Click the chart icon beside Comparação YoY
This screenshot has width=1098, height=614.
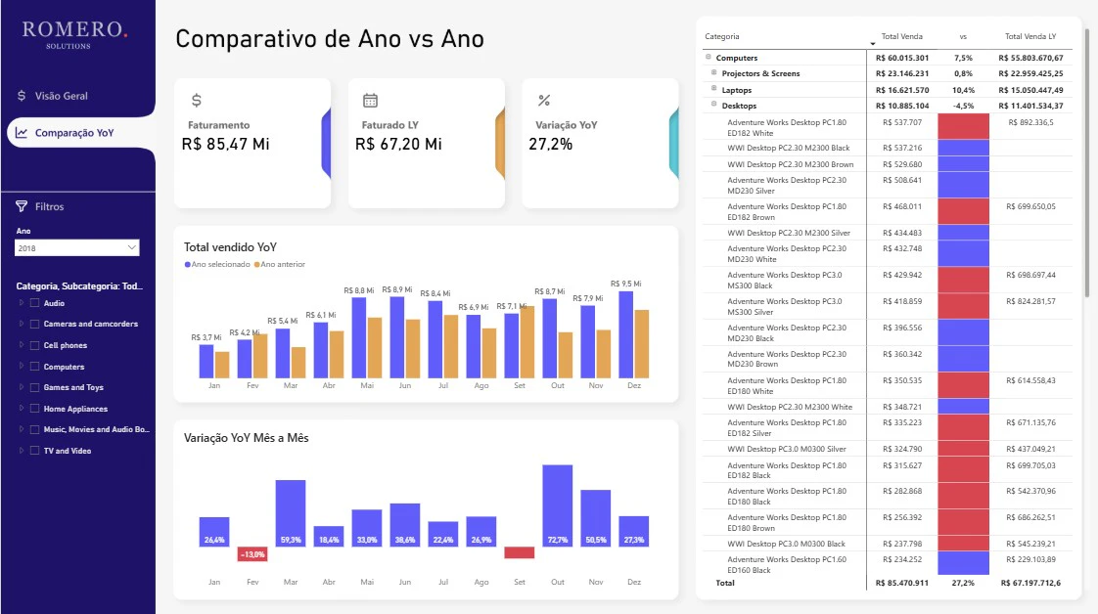pyautogui.click(x=22, y=132)
